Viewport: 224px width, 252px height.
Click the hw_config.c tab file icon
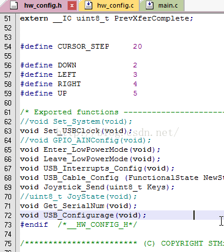(88, 5)
